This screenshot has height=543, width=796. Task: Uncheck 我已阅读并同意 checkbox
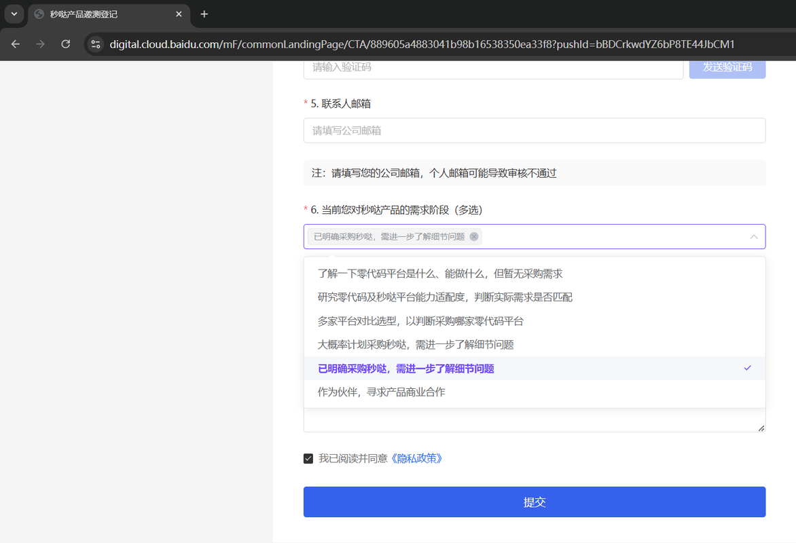pos(308,459)
